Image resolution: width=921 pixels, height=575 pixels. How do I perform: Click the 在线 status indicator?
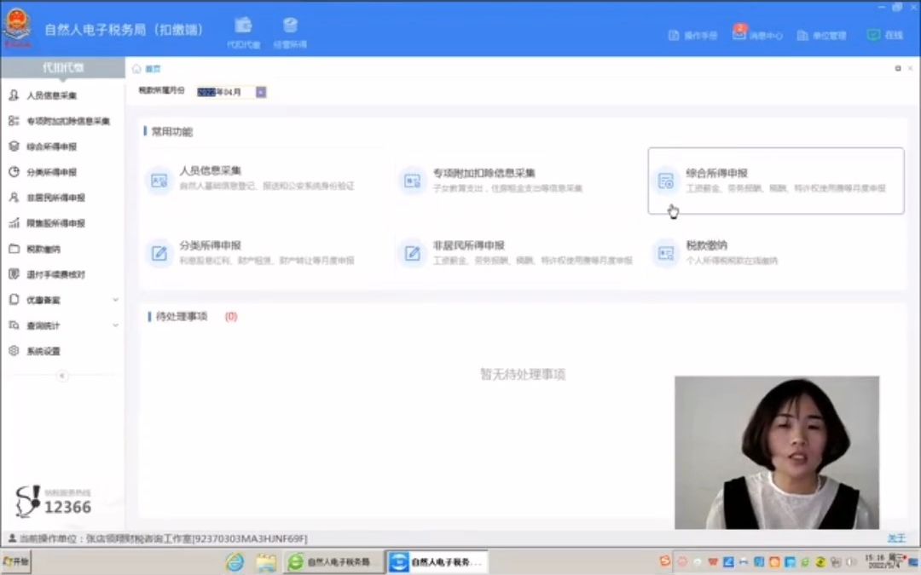(x=884, y=35)
